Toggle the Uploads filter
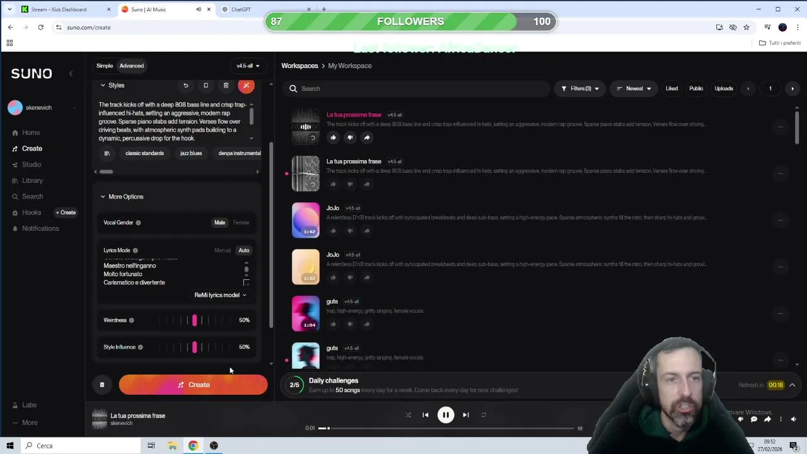Viewport: 807px width, 454px height. (724, 89)
